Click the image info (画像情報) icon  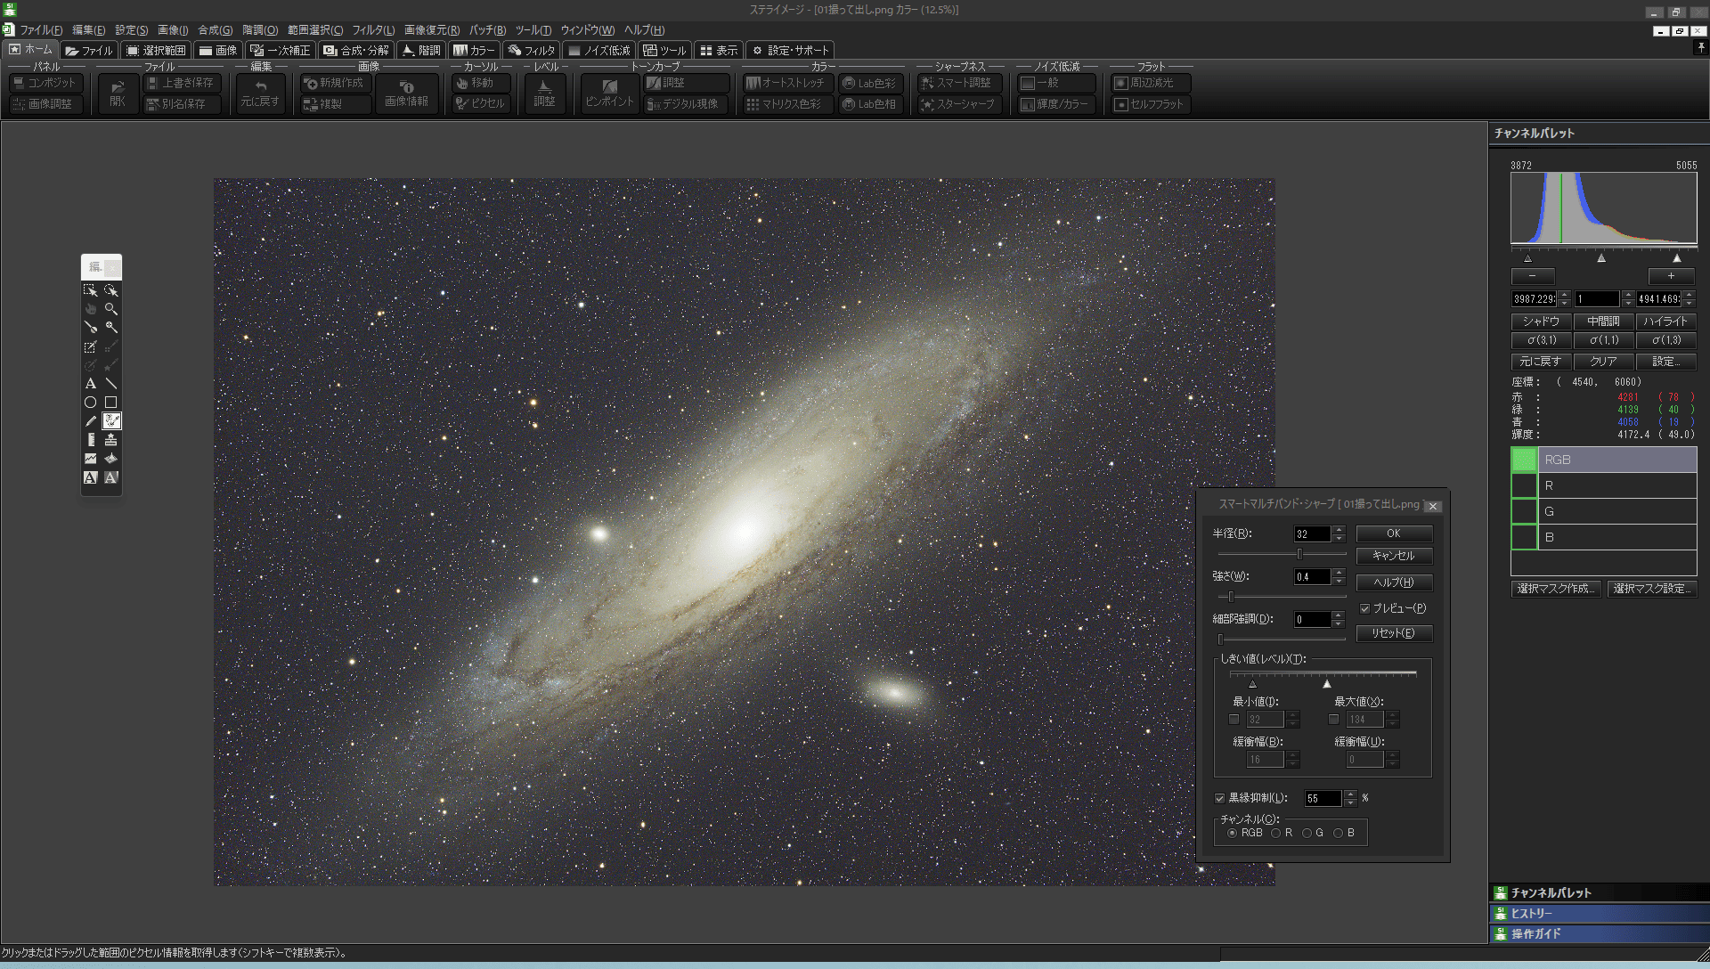(x=406, y=92)
